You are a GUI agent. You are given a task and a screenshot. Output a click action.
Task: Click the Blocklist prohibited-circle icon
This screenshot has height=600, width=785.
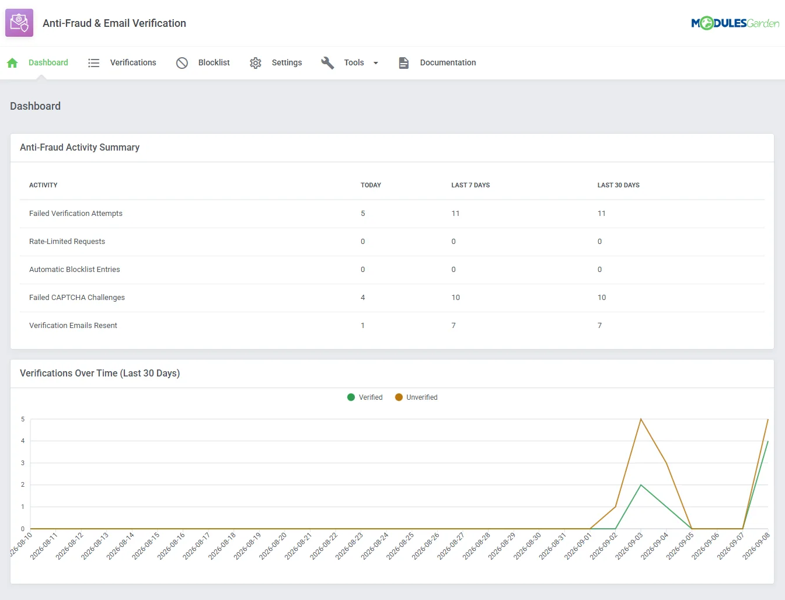point(182,63)
